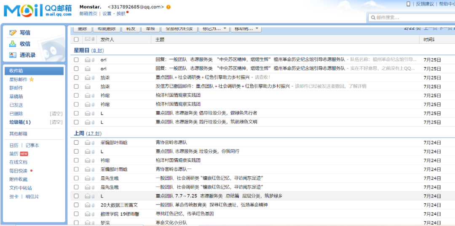Click the Compose (写信) pencil icon
This screenshot has width=455, height=226.
(13, 32)
